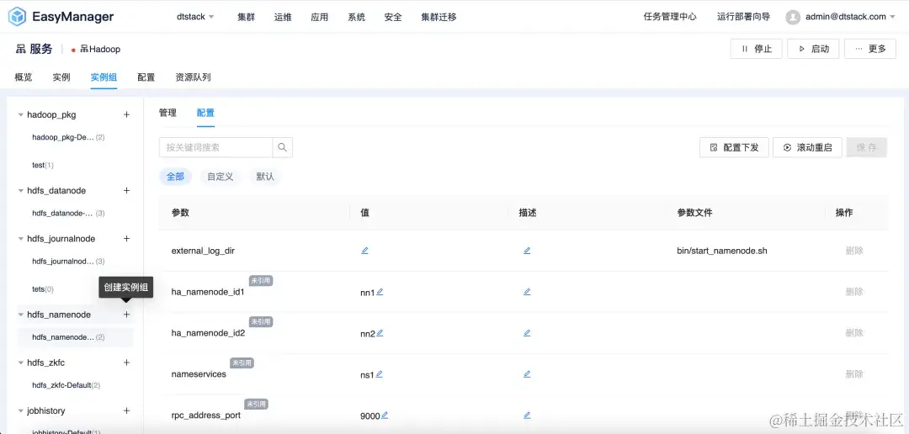This screenshot has width=909, height=434.
Task: Switch to the 资源队列 tab
Action: (193, 77)
